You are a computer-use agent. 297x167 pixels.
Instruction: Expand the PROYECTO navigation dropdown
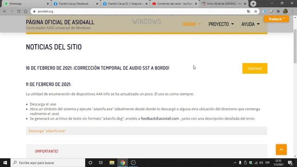click(x=221, y=24)
